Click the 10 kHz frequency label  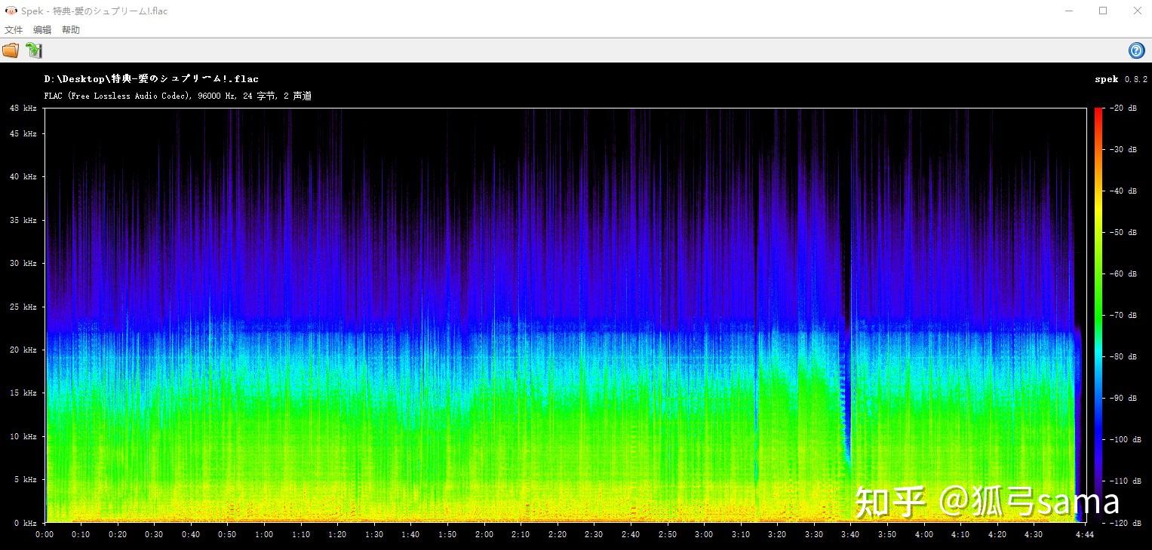point(23,437)
